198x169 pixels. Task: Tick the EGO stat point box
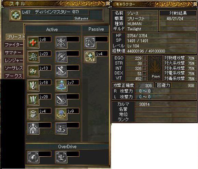144,58
